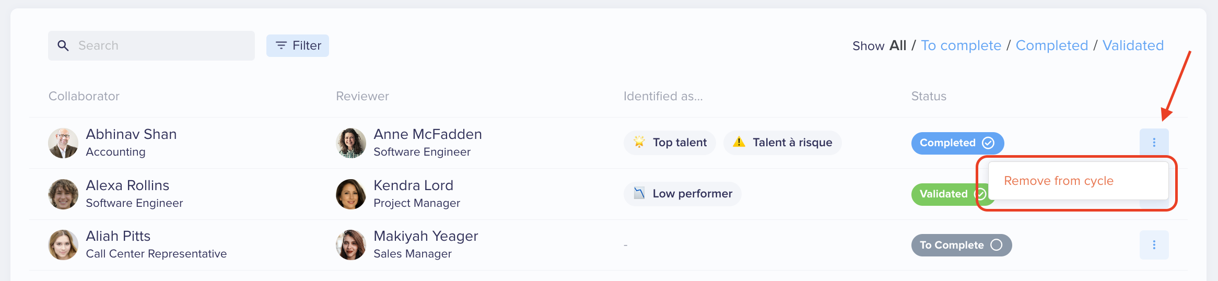Viewport: 1218px width, 281px height.
Task: Click the Search input field
Action: point(151,45)
